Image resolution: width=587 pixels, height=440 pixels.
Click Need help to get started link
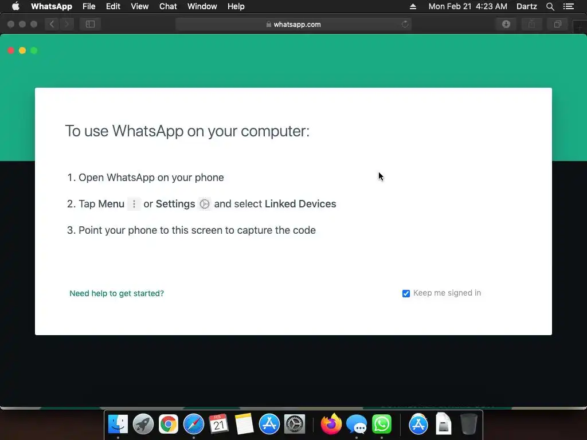pos(117,293)
